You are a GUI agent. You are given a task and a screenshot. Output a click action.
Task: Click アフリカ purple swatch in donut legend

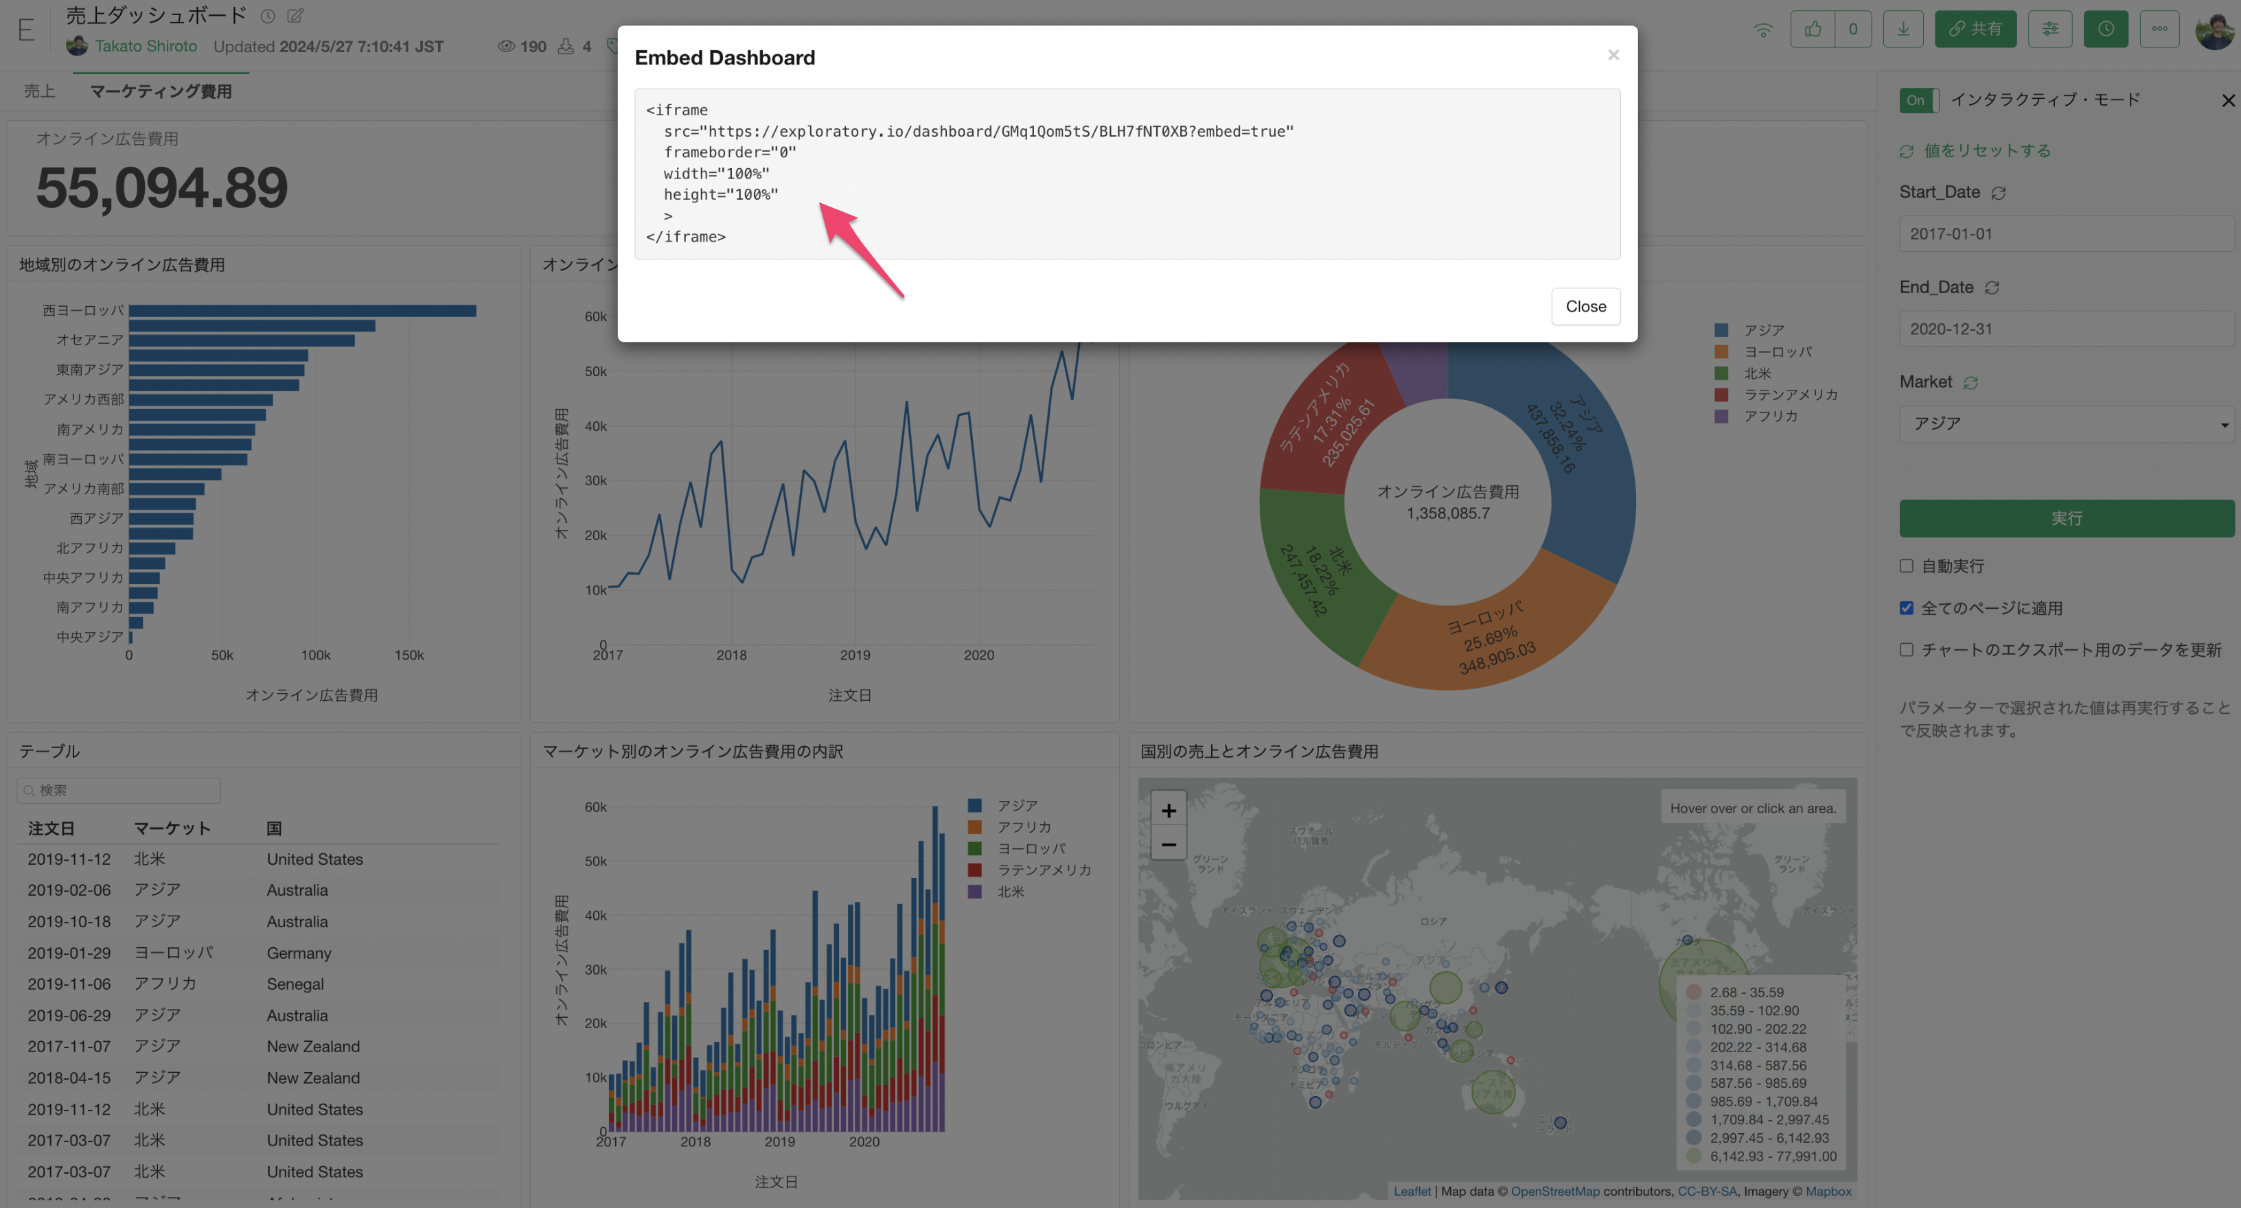pyautogui.click(x=1721, y=416)
